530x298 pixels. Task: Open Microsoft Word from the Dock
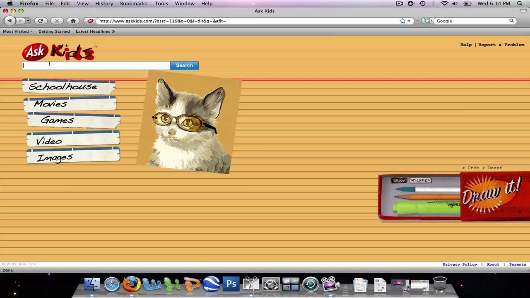point(152,284)
